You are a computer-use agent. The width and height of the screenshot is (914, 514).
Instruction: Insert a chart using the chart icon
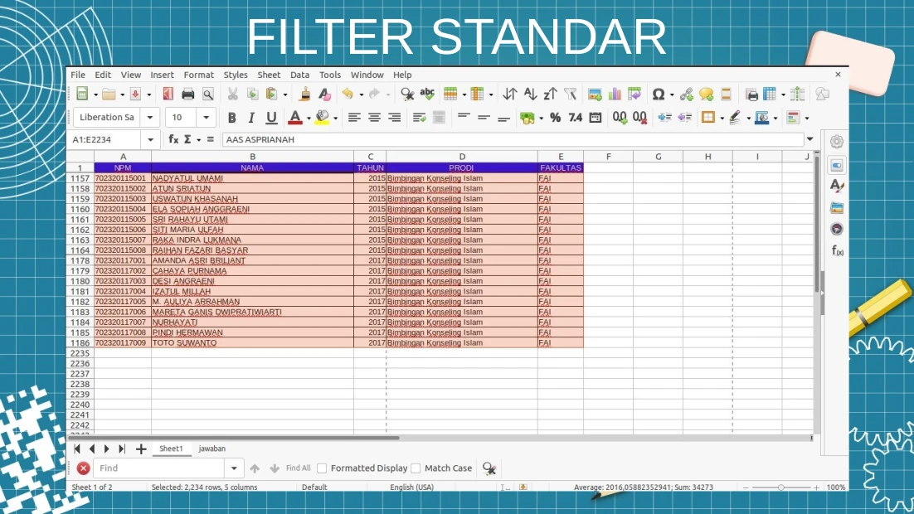615,95
